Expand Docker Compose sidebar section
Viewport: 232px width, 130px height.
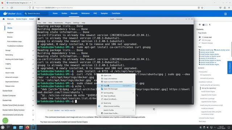[33, 96]
